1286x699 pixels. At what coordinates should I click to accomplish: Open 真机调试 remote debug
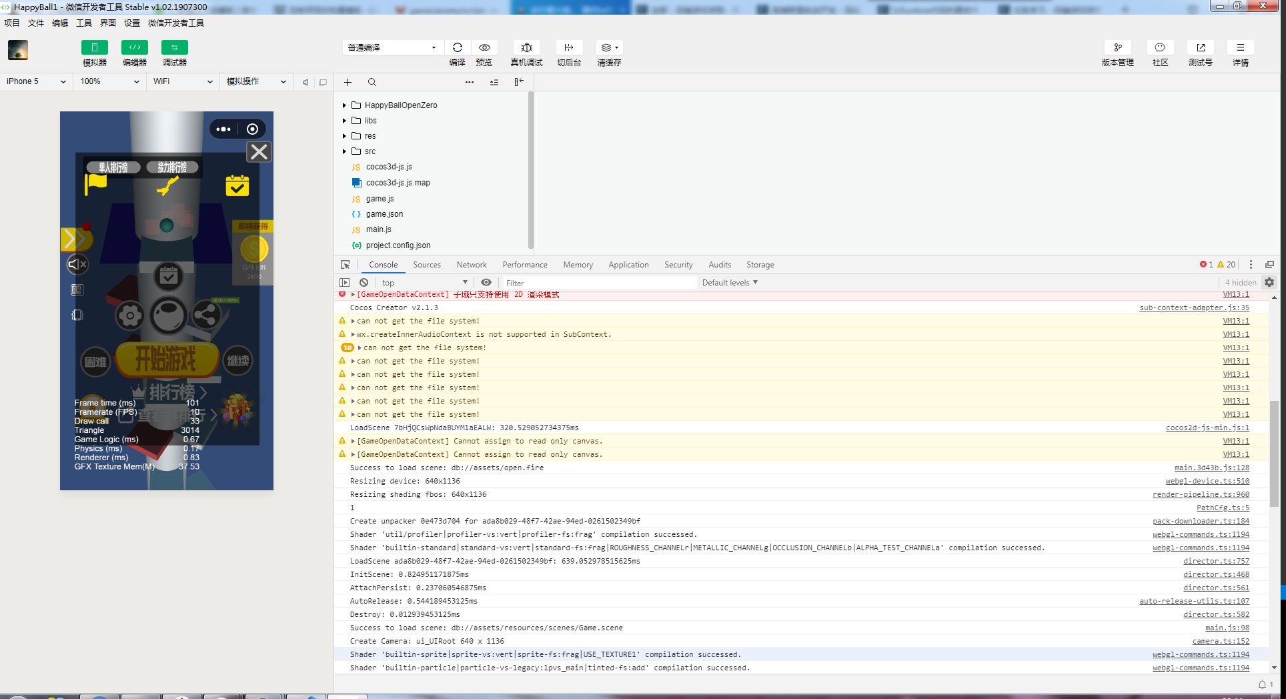coord(527,47)
